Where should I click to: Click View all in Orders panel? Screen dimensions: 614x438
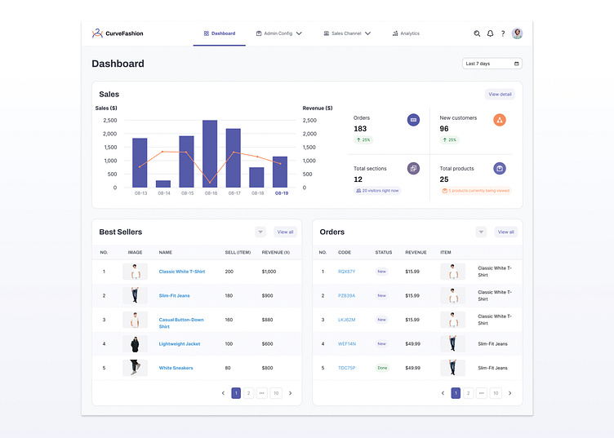click(506, 232)
